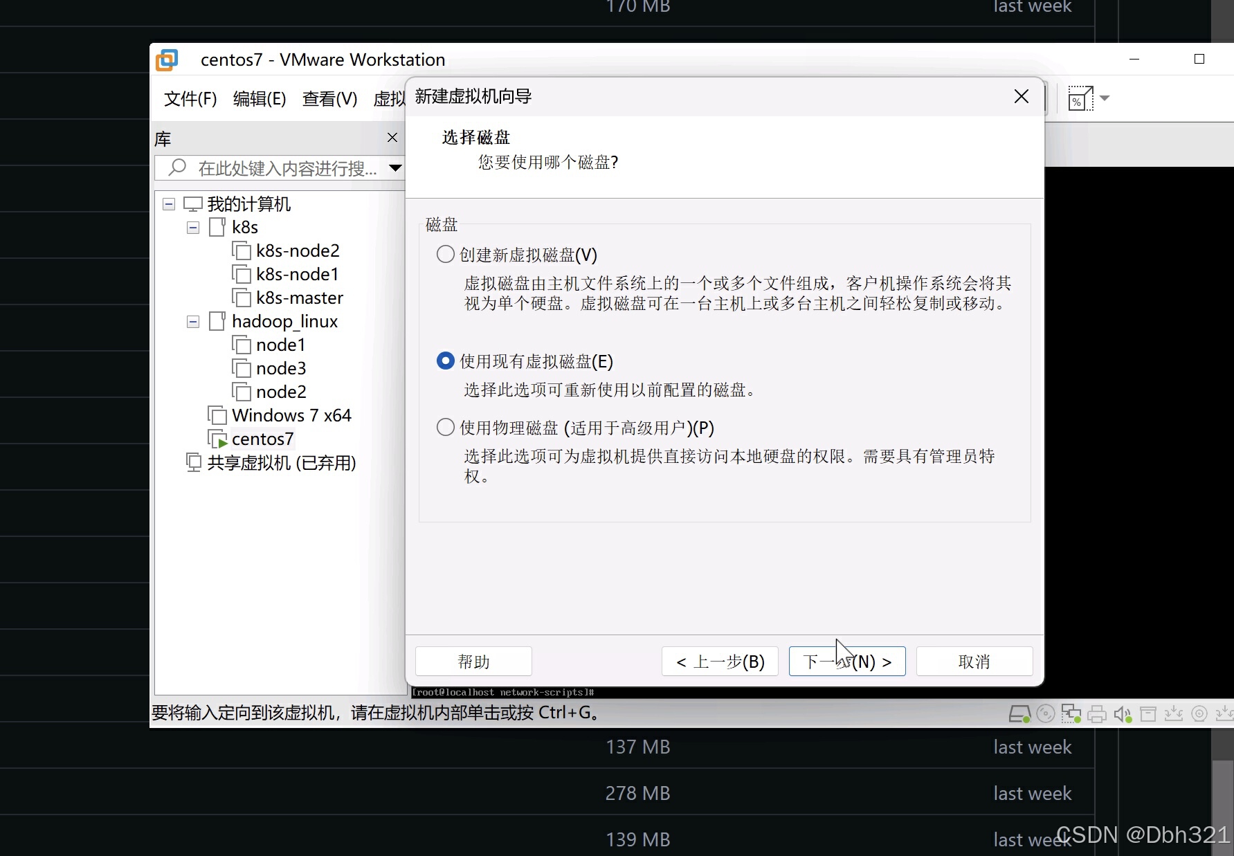Select 创建新虚拟磁盘(V) radio option
Viewport: 1234px width, 856px height.
click(x=446, y=255)
